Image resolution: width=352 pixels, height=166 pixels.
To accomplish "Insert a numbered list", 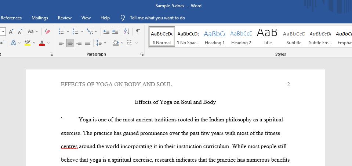I will pyautogui.click(x=76, y=31).
